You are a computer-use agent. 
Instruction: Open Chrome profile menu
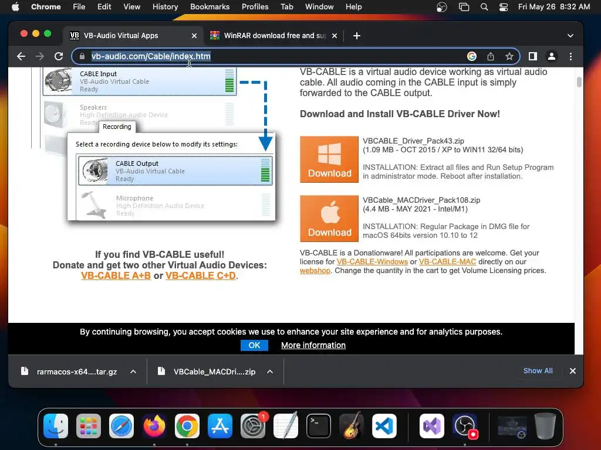[552, 56]
